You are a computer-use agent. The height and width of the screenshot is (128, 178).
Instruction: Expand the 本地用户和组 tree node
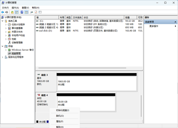pyautogui.click(x=6, y=35)
